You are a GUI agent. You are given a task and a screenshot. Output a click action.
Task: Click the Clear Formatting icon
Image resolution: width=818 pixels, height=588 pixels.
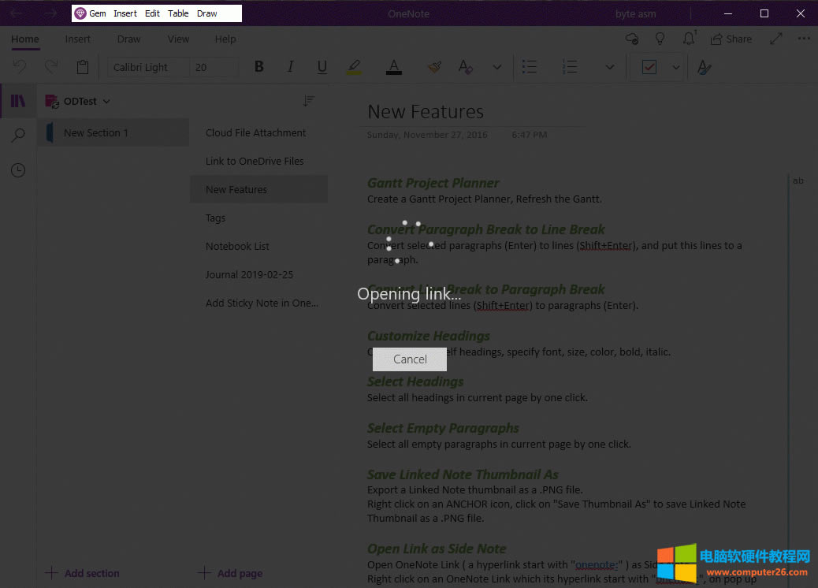coord(466,68)
